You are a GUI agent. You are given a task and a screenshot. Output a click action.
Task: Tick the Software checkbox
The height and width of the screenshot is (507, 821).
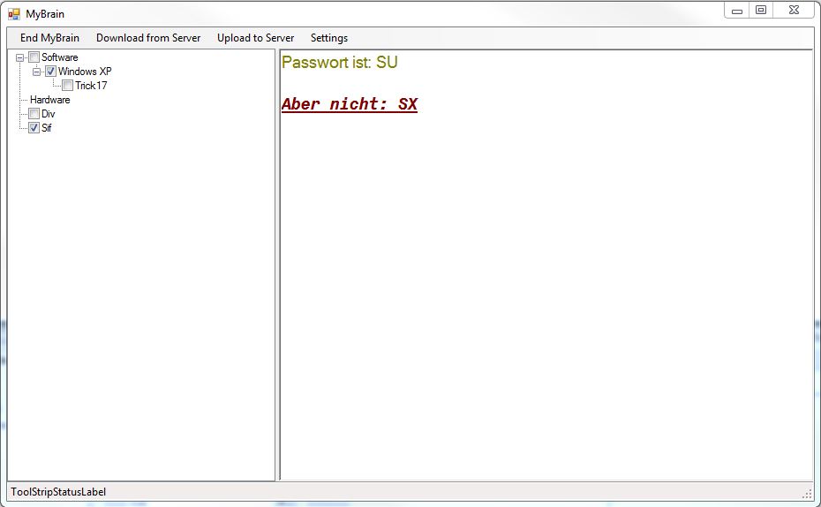pos(34,57)
